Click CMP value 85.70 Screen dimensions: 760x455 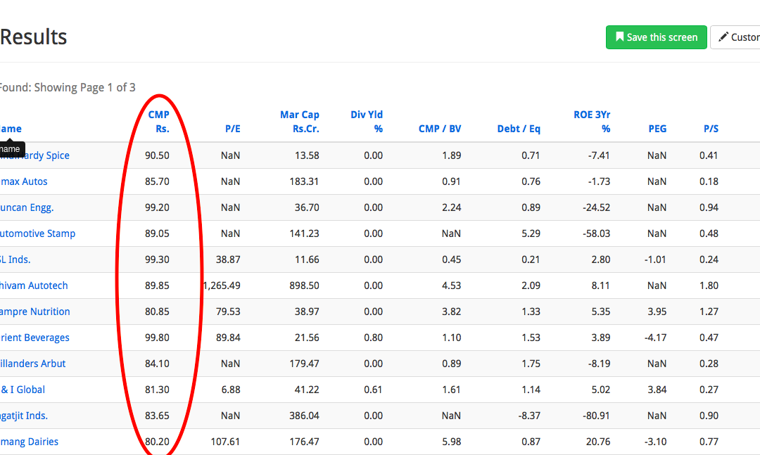tap(157, 181)
